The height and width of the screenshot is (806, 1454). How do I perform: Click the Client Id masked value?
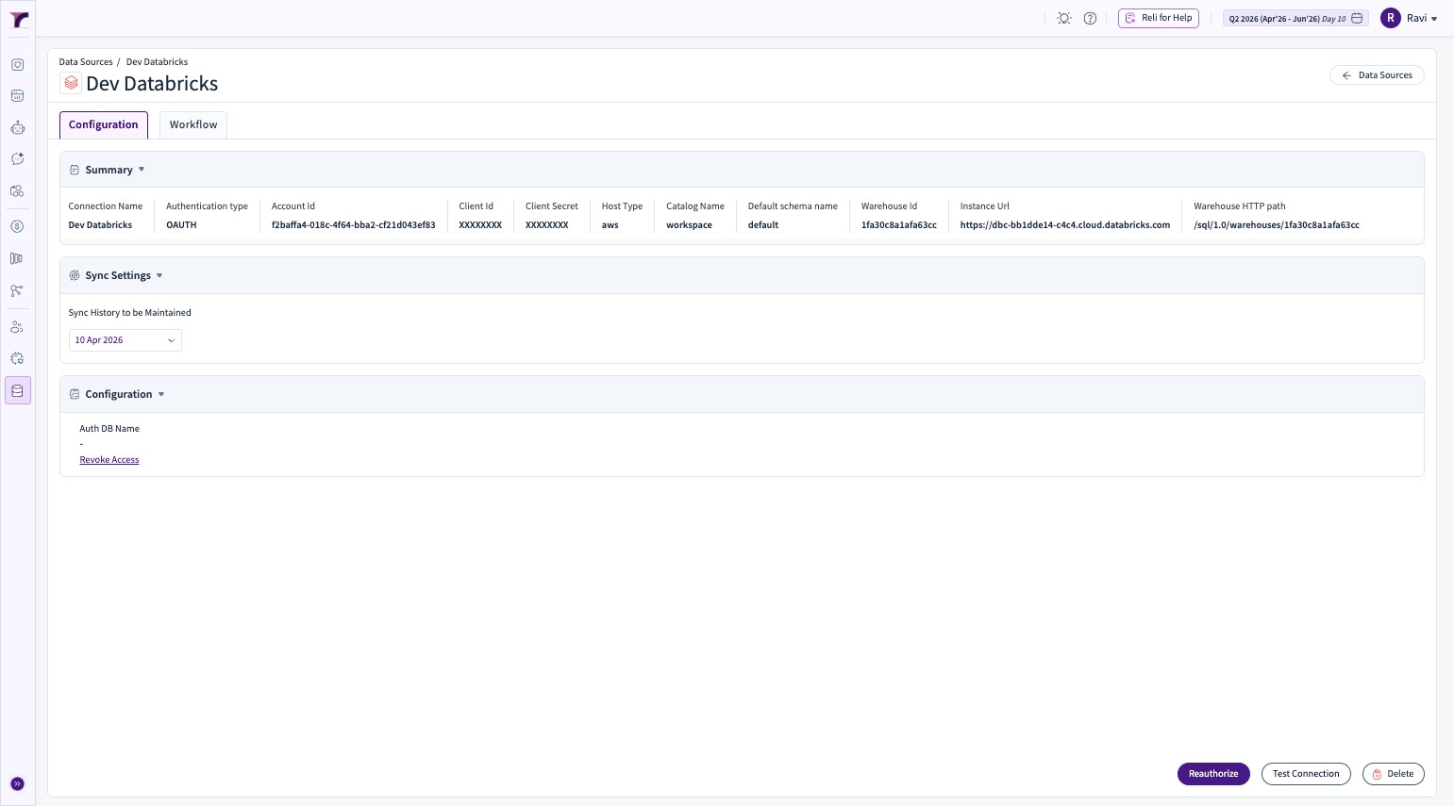tap(480, 225)
